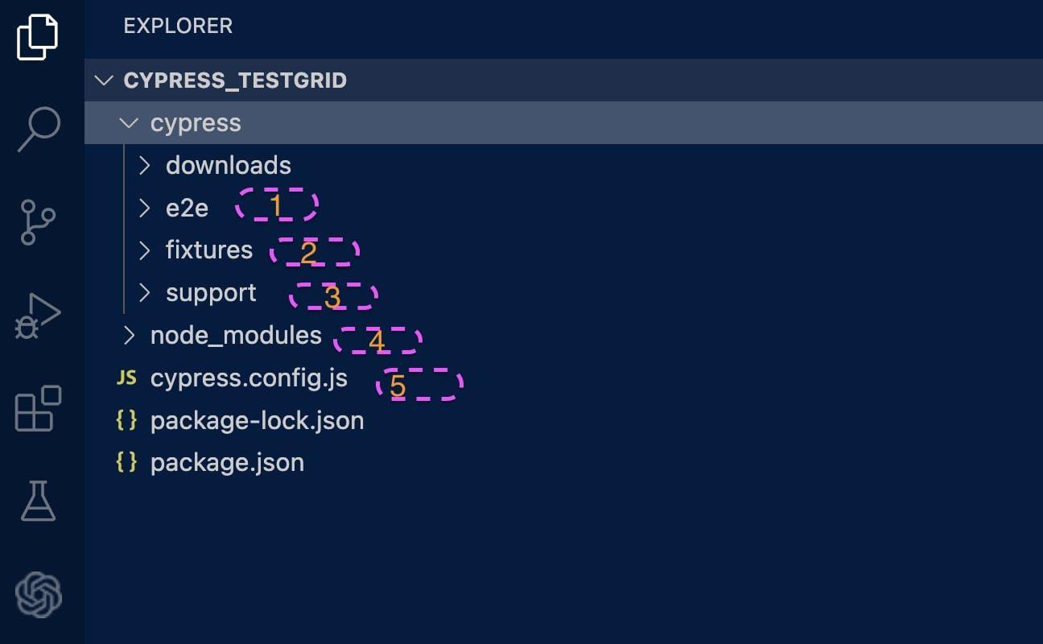The height and width of the screenshot is (644, 1043).
Task: Open the cypress.config.js file
Action: tap(249, 378)
